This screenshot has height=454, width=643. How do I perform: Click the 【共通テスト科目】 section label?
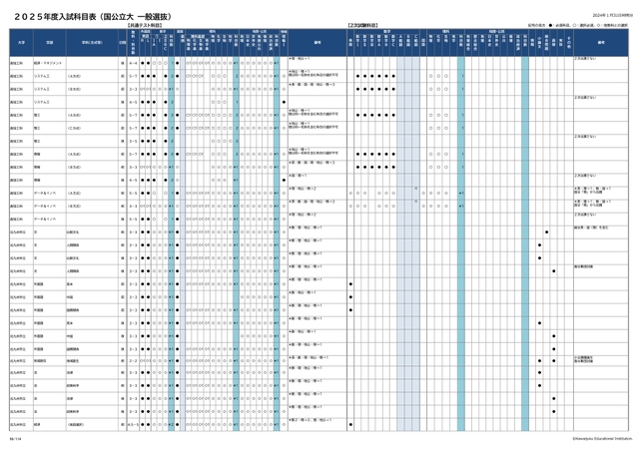tap(145, 25)
